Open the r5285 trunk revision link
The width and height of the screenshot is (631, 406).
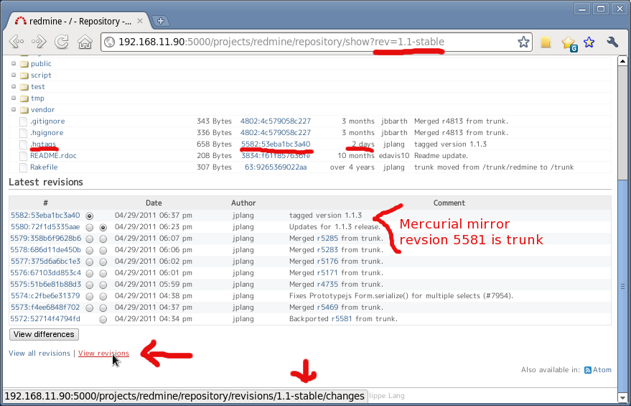[x=327, y=239]
